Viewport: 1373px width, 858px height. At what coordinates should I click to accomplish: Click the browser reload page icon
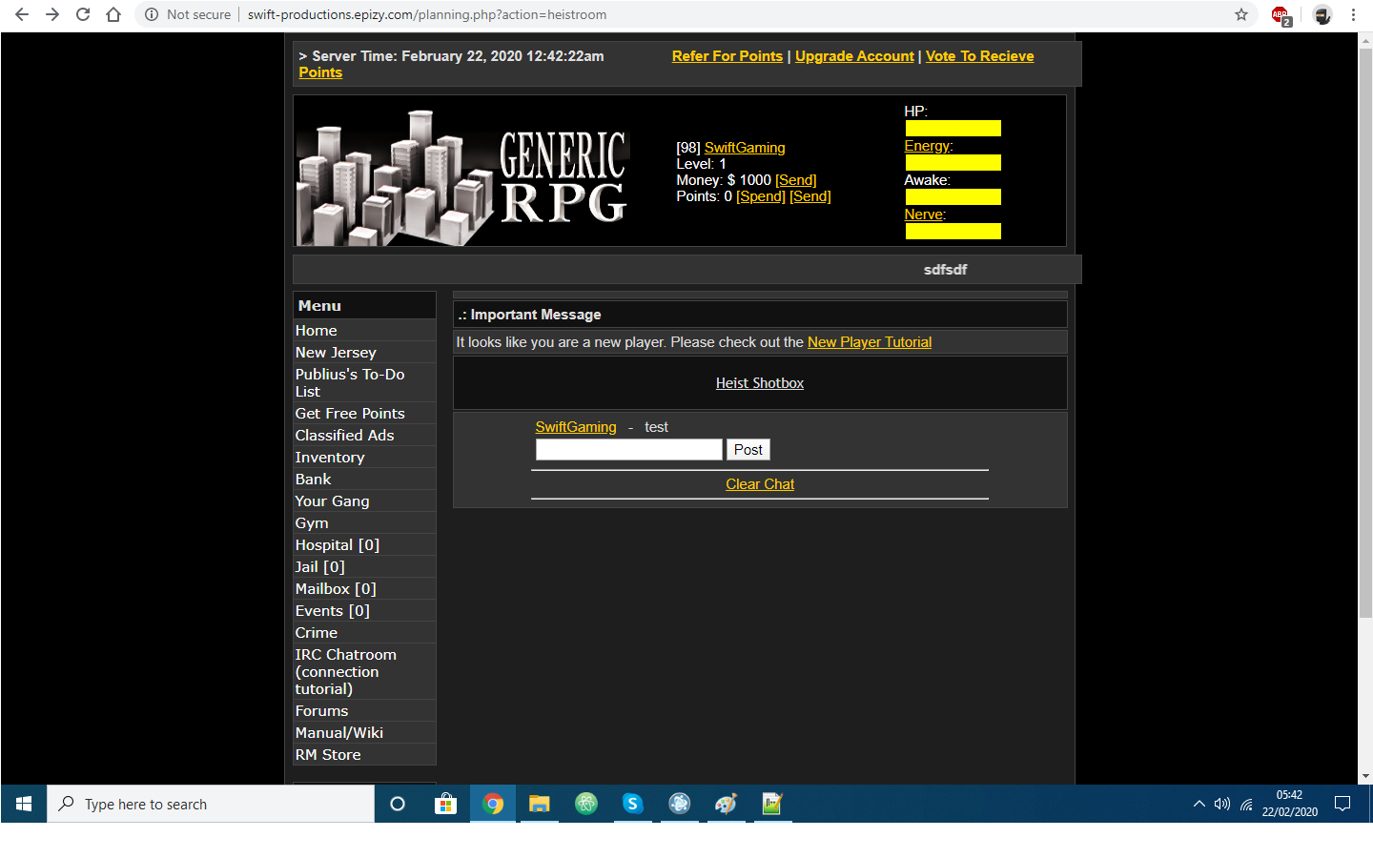[x=83, y=14]
